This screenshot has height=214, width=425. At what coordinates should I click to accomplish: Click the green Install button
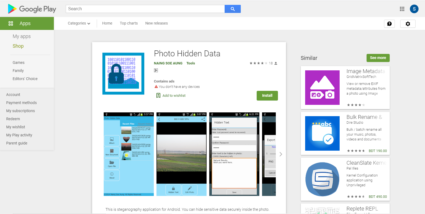tap(267, 96)
